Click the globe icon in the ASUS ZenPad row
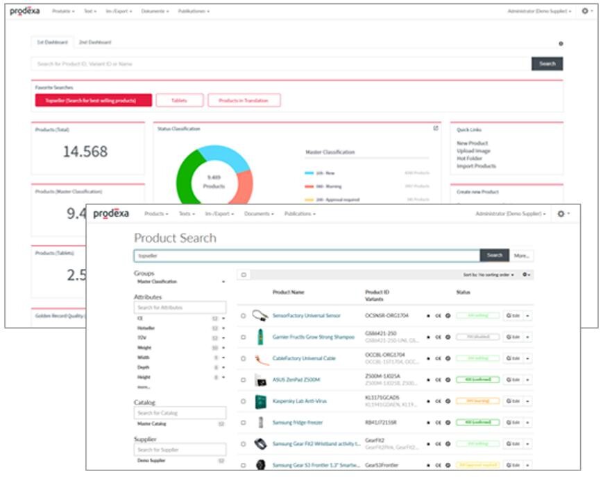 [448, 380]
